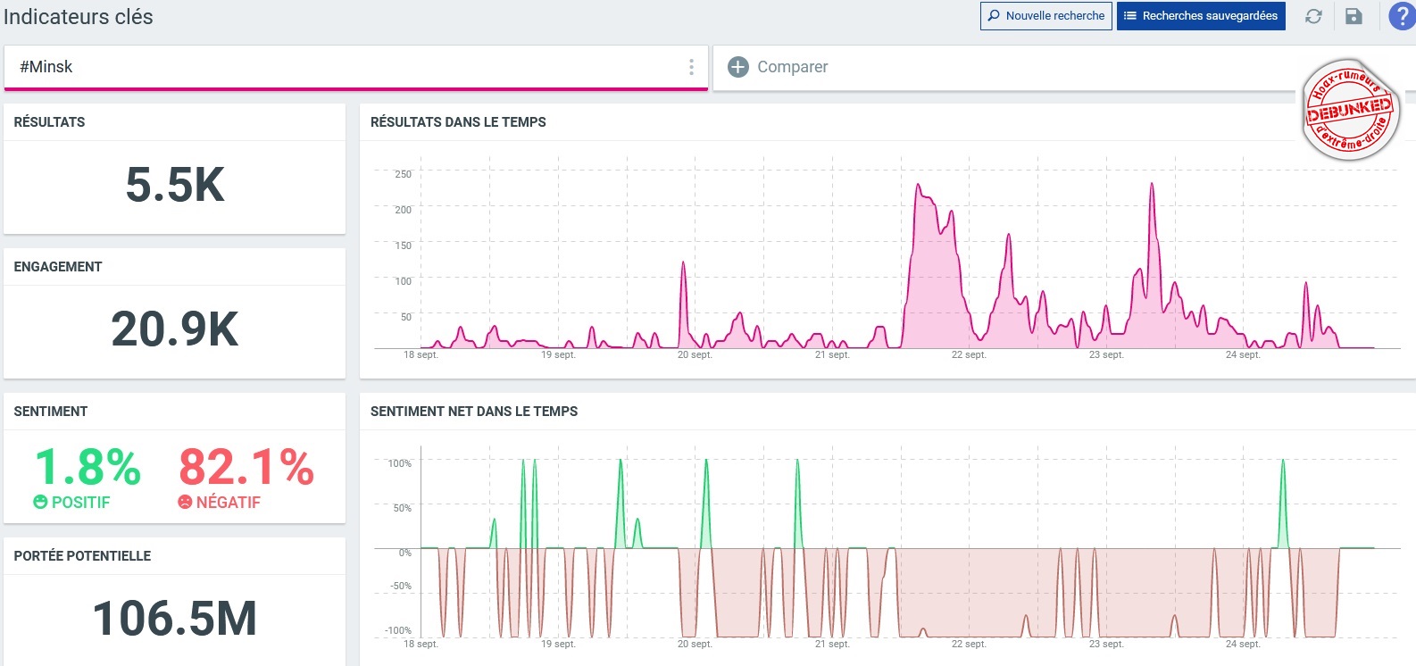Click the refresh icon in top toolbar
This screenshot has height=666, width=1416.
click(x=1313, y=16)
